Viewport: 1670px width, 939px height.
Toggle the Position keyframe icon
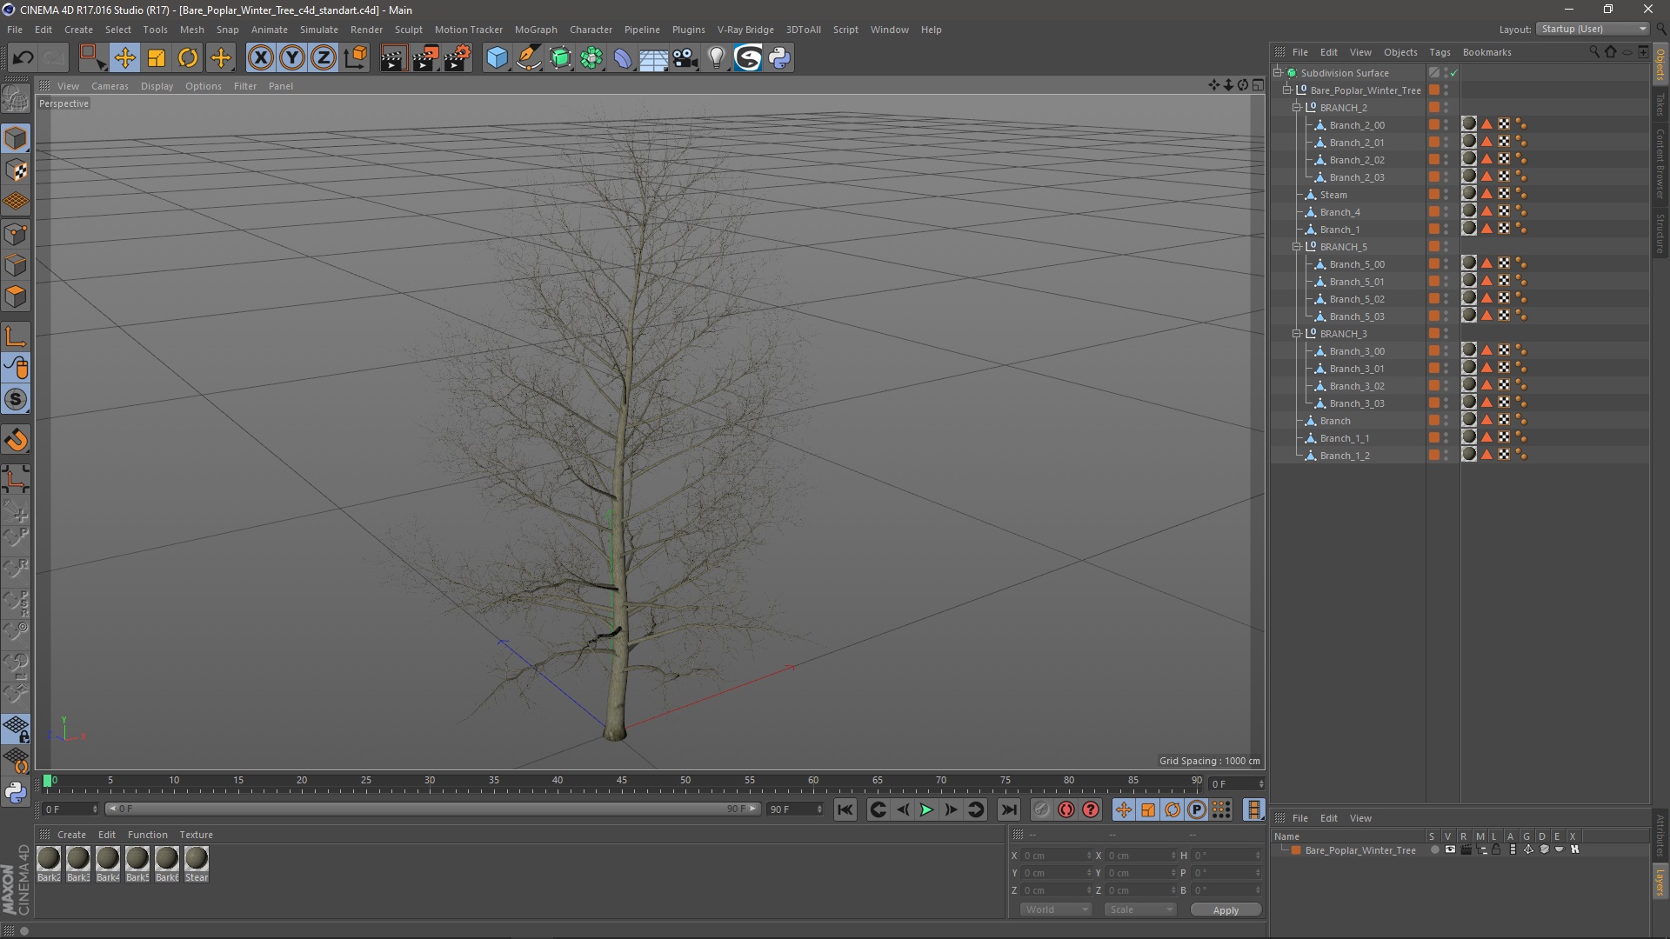tap(1124, 809)
